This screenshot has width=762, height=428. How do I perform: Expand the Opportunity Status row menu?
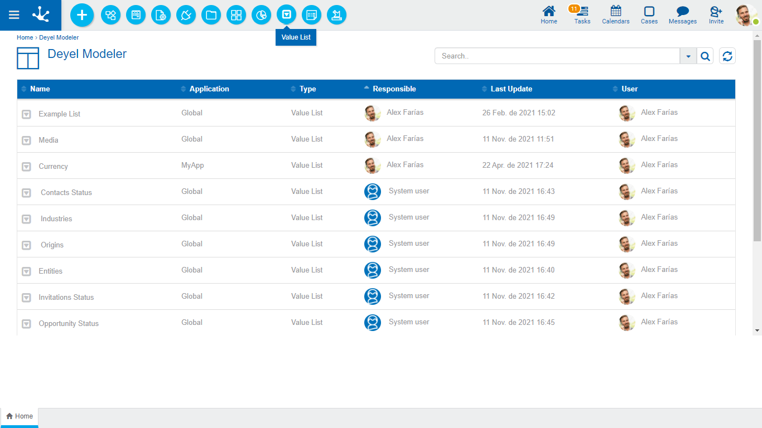(26, 324)
